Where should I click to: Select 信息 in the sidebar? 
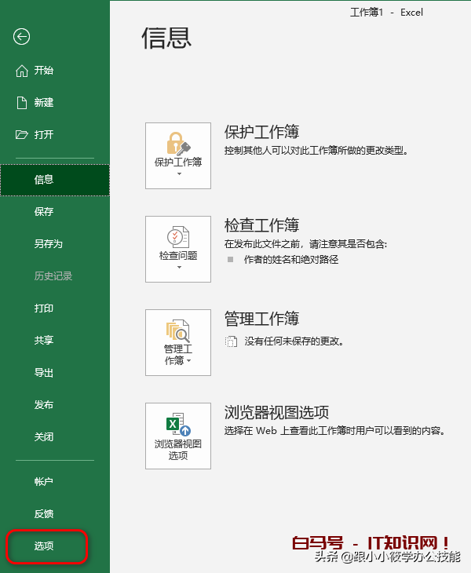[x=44, y=180]
